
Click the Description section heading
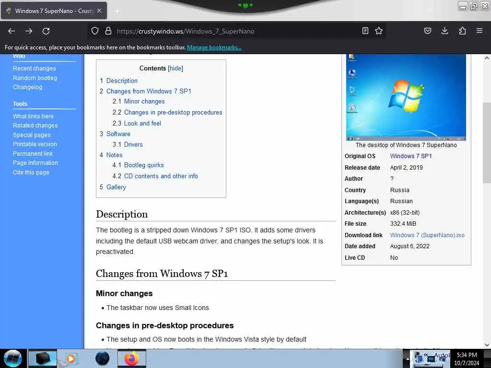click(122, 214)
